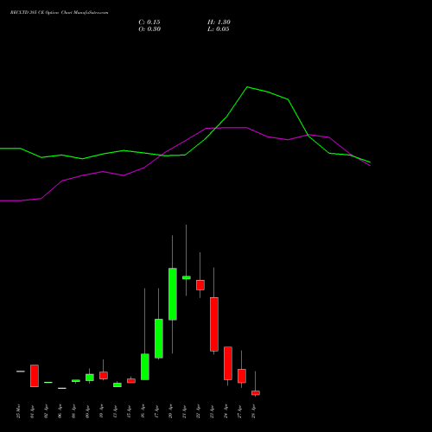The image size is (432, 432).
Task: Click the 23 Apr date label
Action: 212,411
